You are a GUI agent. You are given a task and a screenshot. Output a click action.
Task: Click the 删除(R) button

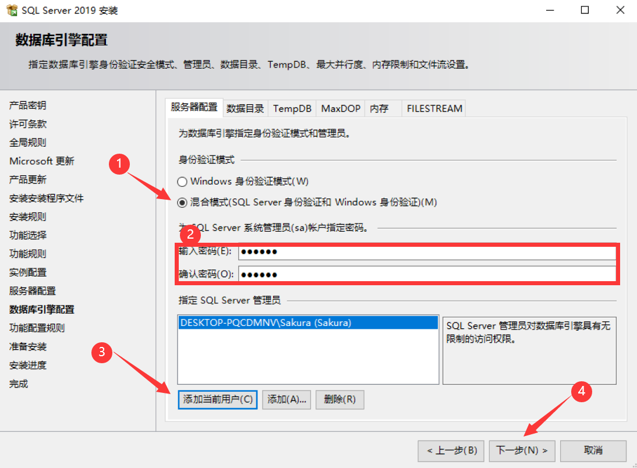coord(339,399)
